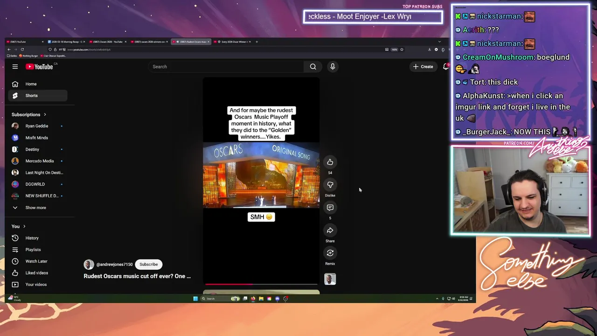Screen dimensions: 597x336
Task: Subscribe to @andrewjones7150
Action: pyautogui.click(x=149, y=265)
